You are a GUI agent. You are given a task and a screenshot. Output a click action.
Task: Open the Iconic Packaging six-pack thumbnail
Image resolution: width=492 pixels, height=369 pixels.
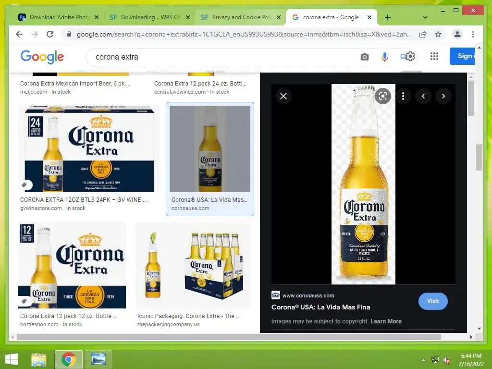coord(193,265)
